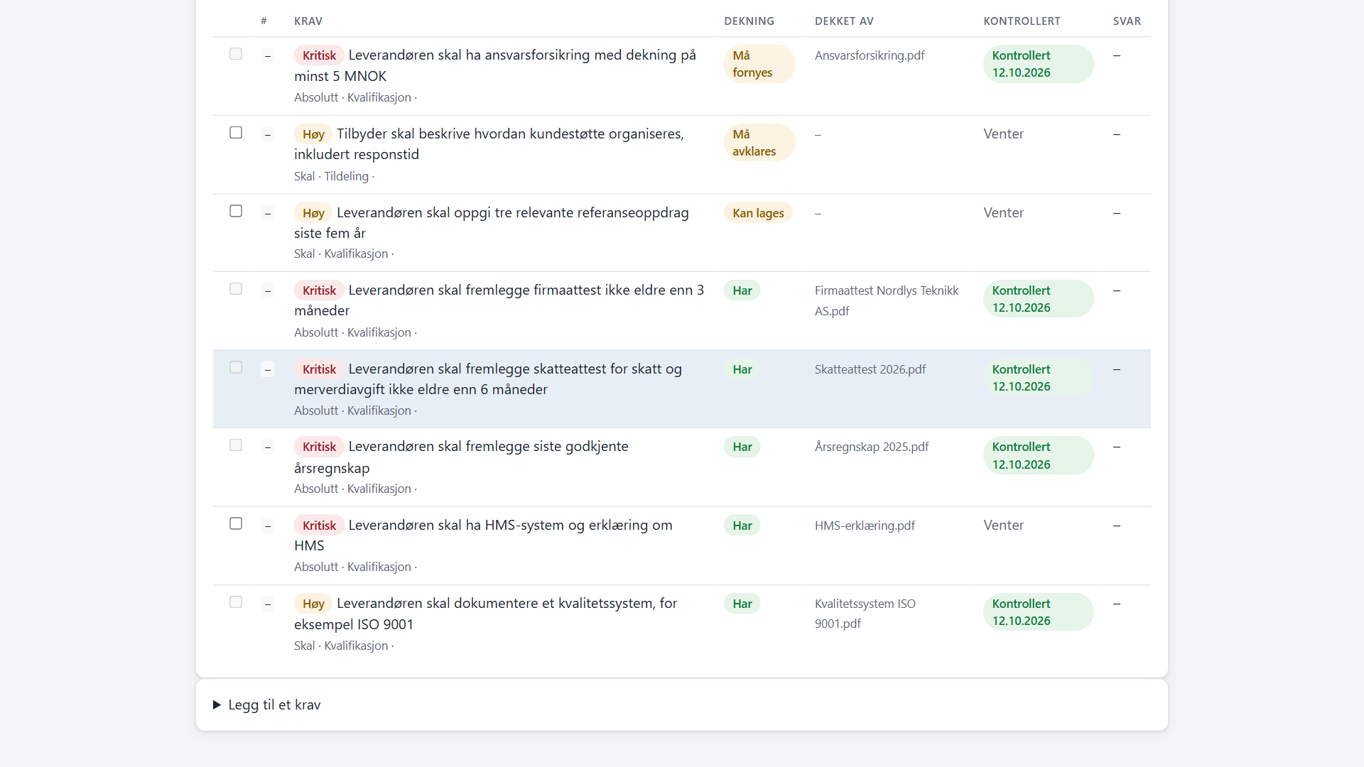Select the årsregnskap requirement checkbox
Image resolution: width=1364 pixels, height=767 pixels.
[x=236, y=445]
